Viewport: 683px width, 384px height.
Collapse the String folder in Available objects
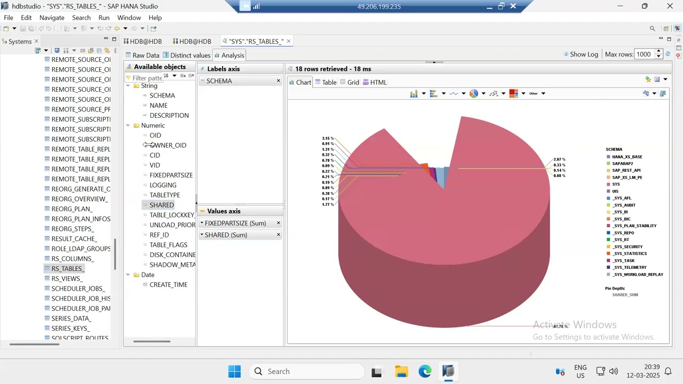[129, 86]
